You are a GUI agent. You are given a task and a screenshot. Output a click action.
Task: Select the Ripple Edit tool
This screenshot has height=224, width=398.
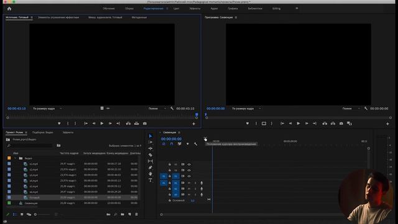[x=150, y=148]
